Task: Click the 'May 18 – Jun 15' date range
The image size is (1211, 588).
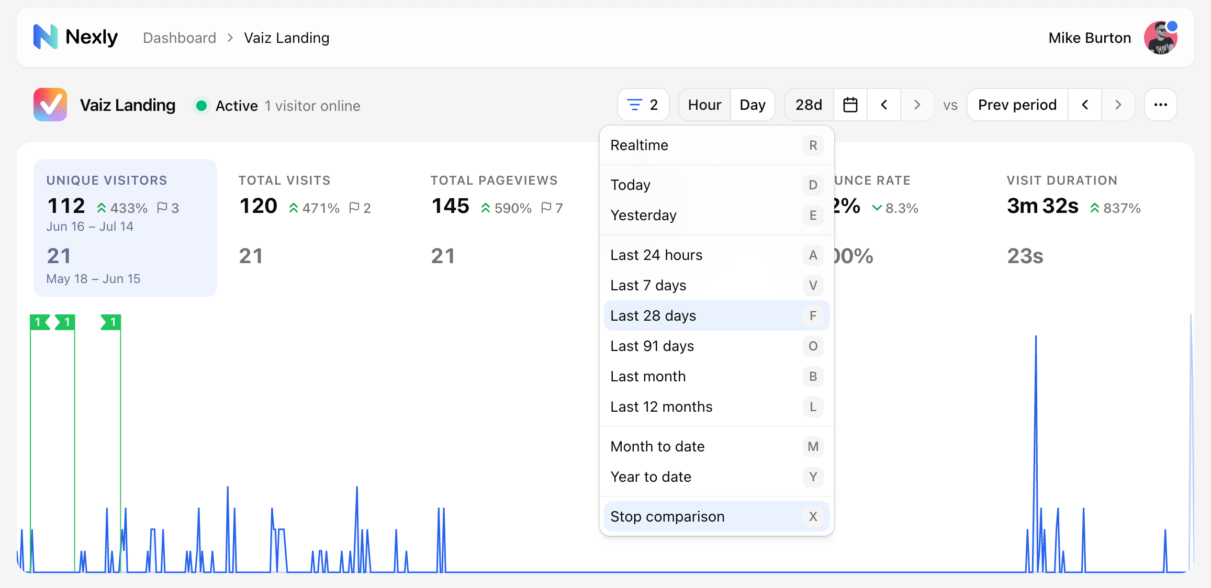Action: (x=93, y=279)
